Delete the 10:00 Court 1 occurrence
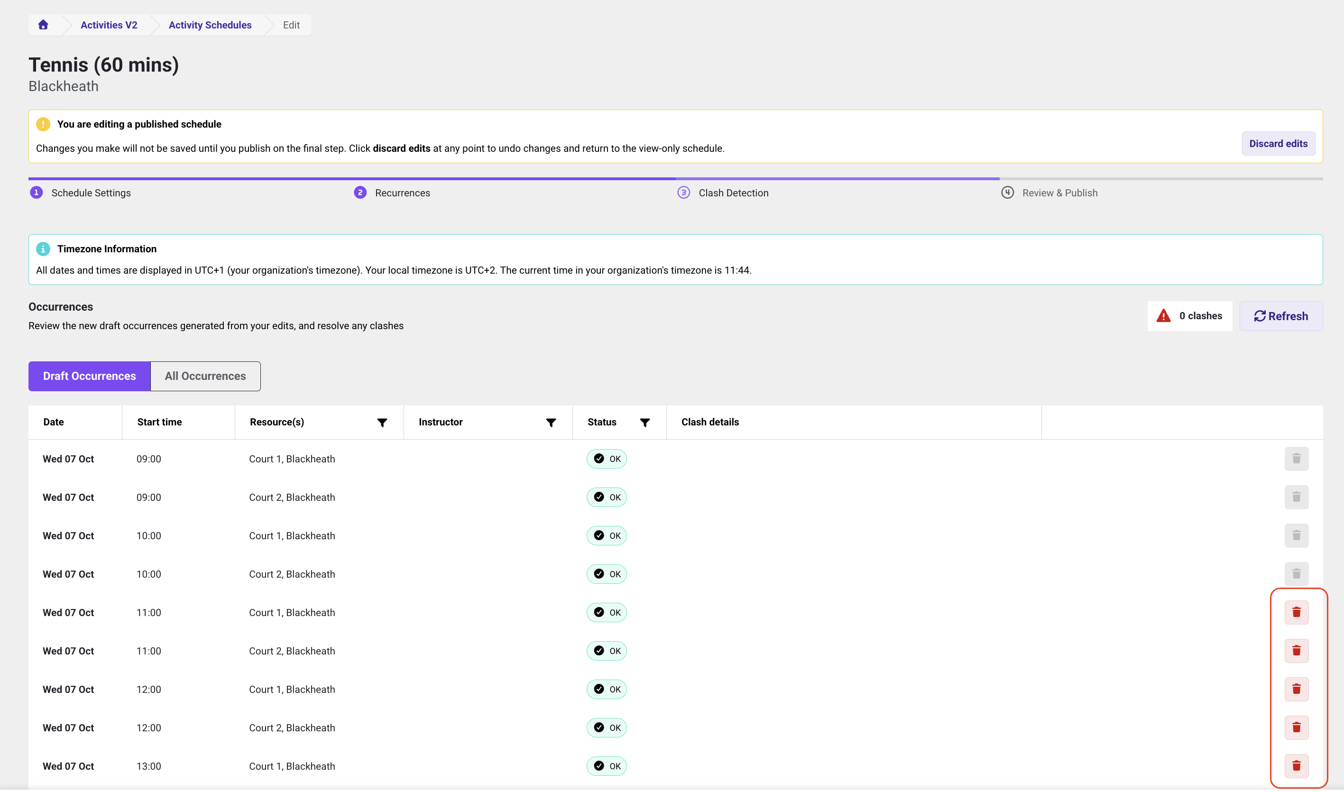Viewport: 1344px width, 792px height. [1296, 536]
